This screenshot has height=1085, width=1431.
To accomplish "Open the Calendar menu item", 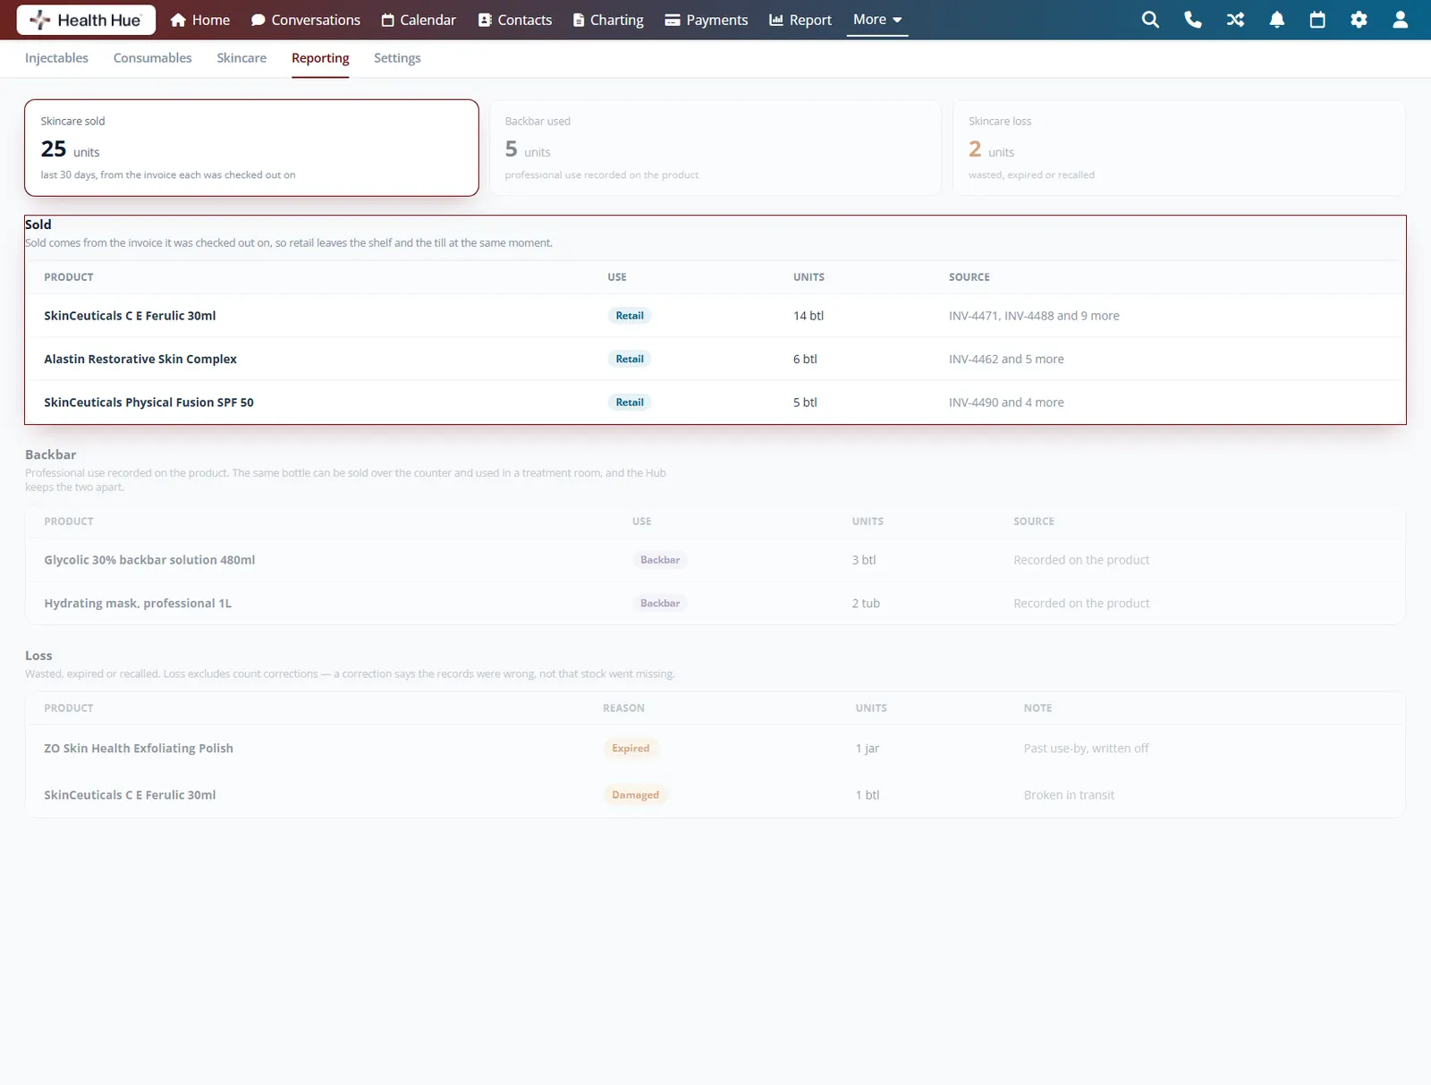I will [x=419, y=20].
